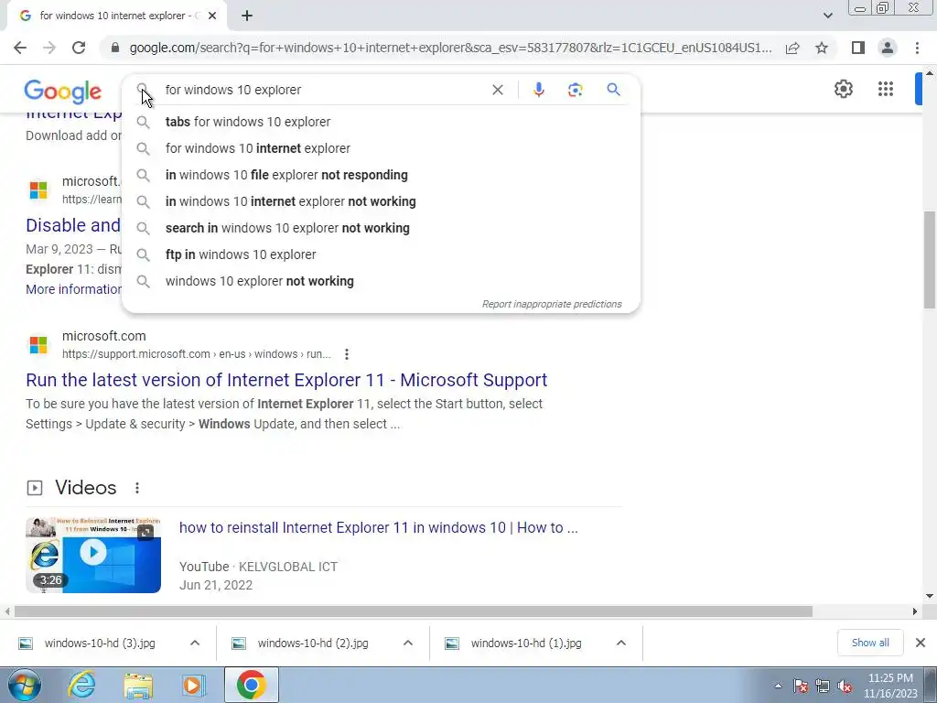
Task: Select suggestion 'tabs for windows 10 explorer'
Action: [x=381, y=122]
